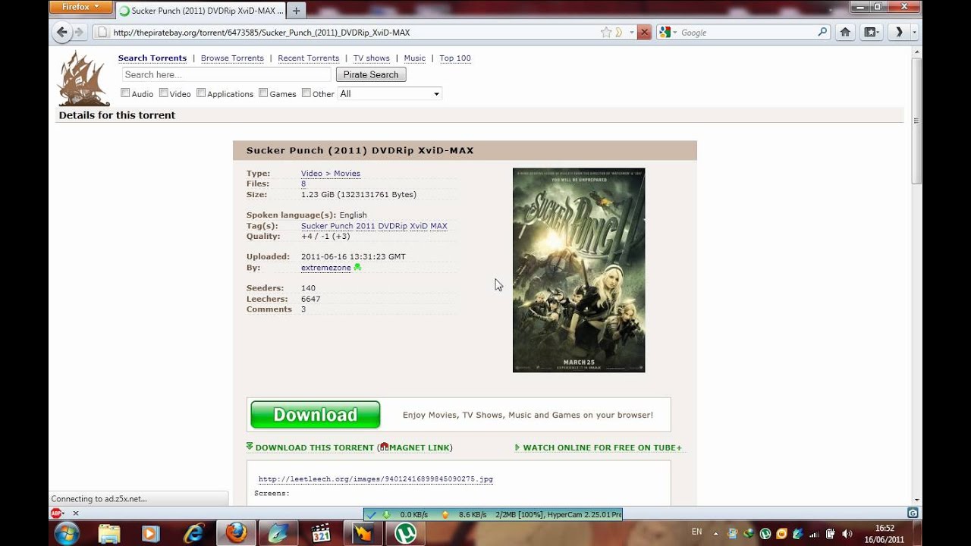This screenshot has height=546, width=971.
Task: Click the Download This Torrent link
Action: click(x=314, y=447)
